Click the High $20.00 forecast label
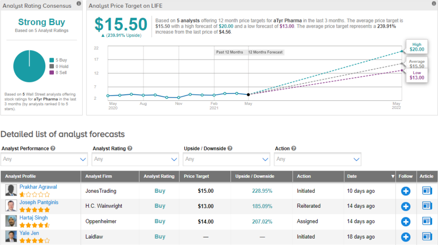 point(417,47)
